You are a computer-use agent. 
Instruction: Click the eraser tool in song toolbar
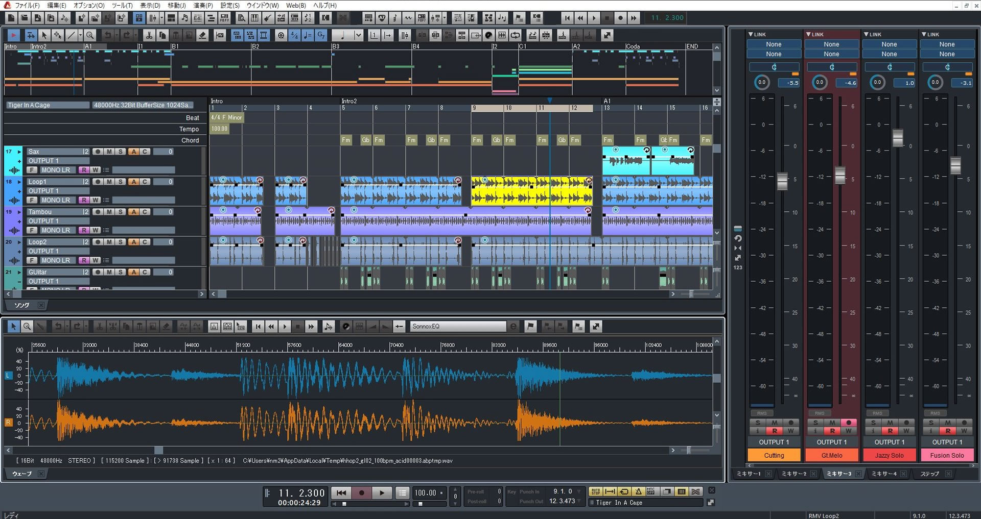click(x=202, y=35)
